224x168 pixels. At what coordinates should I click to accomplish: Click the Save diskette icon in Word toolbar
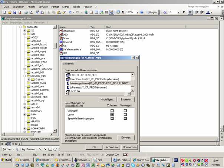[15, 12]
